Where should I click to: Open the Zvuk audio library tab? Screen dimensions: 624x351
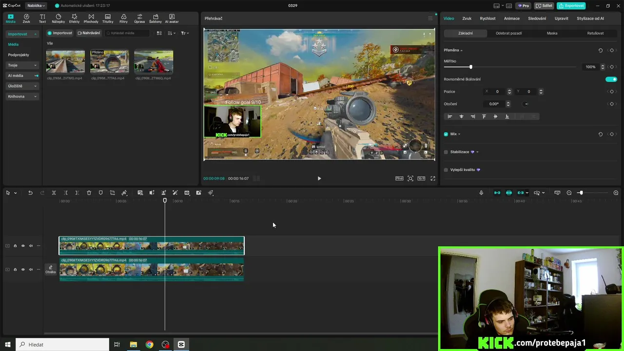(26, 19)
